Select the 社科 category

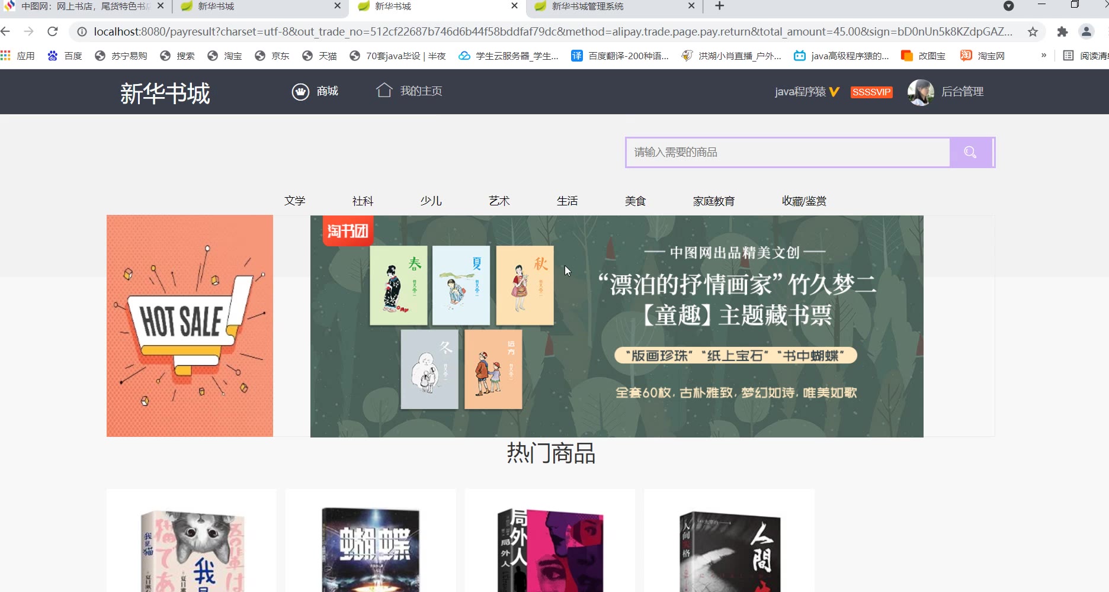coord(363,201)
